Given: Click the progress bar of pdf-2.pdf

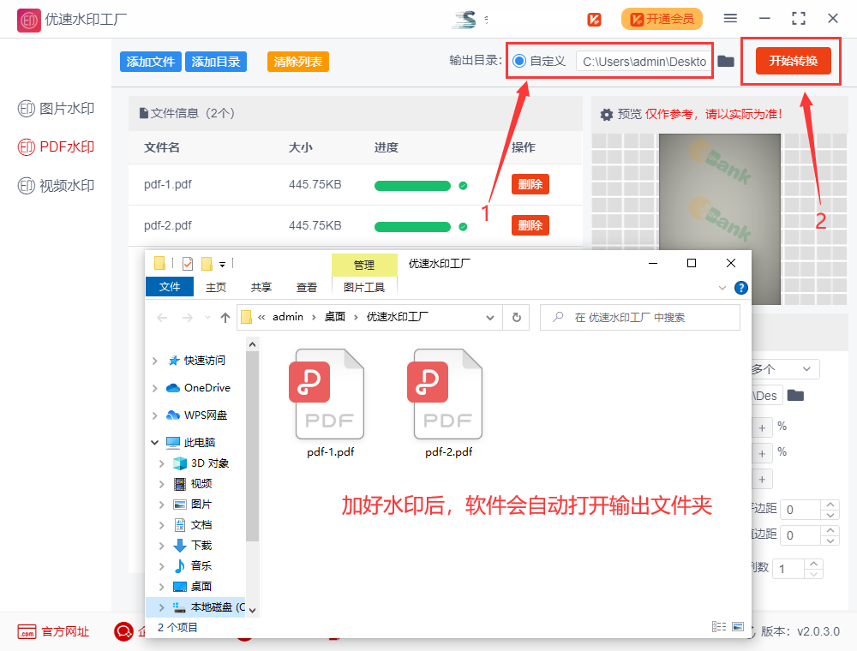Looking at the screenshot, I should tap(412, 227).
